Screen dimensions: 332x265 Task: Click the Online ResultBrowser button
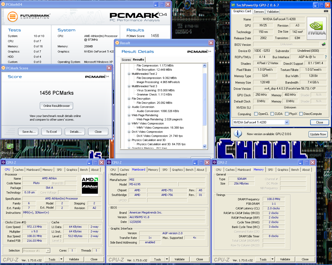pos(57,106)
